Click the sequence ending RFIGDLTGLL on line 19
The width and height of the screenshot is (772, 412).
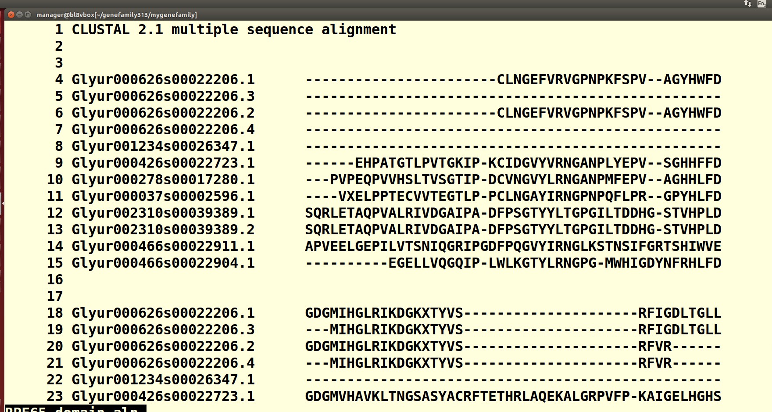pos(513,330)
